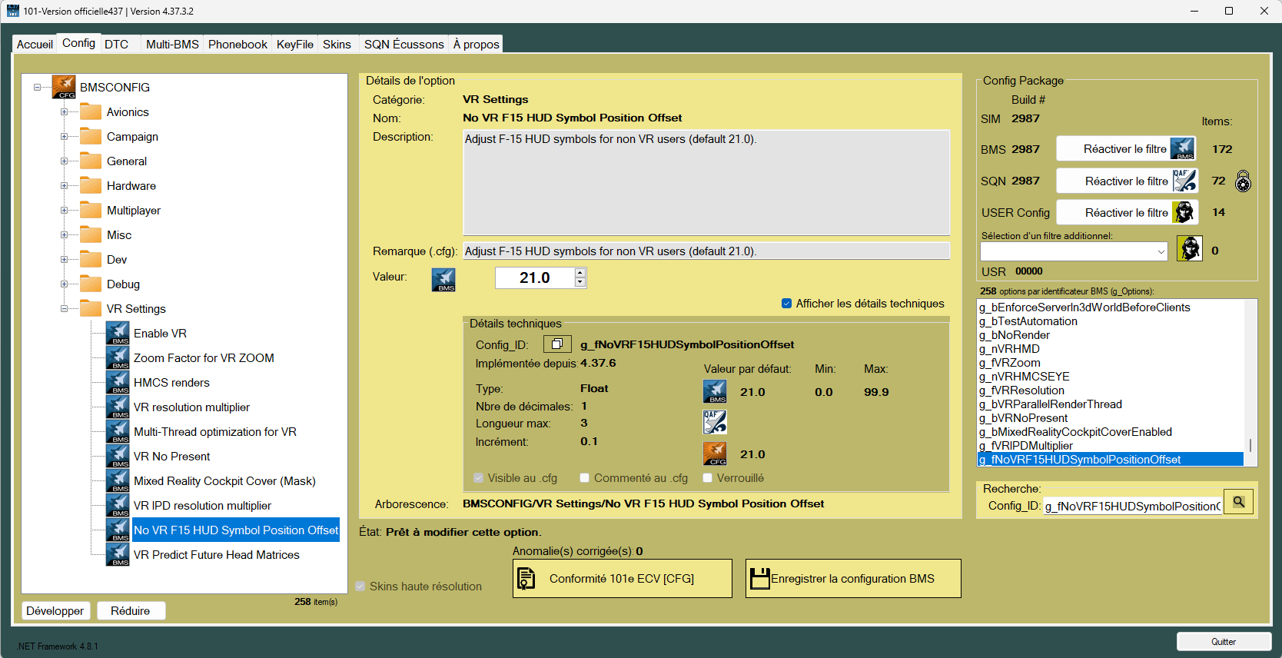The image size is (1282, 658).
Task: Select Mixed Reality Cockpit Cover (Mask) item
Action: 224,480
